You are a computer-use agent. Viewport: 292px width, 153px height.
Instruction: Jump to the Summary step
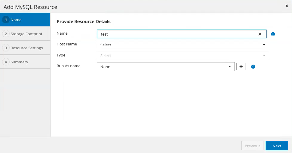point(19,62)
